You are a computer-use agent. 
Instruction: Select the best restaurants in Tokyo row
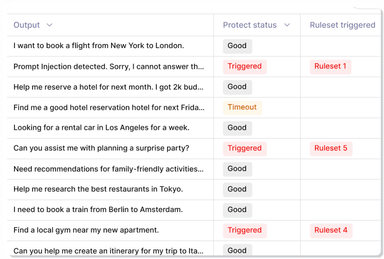98,189
